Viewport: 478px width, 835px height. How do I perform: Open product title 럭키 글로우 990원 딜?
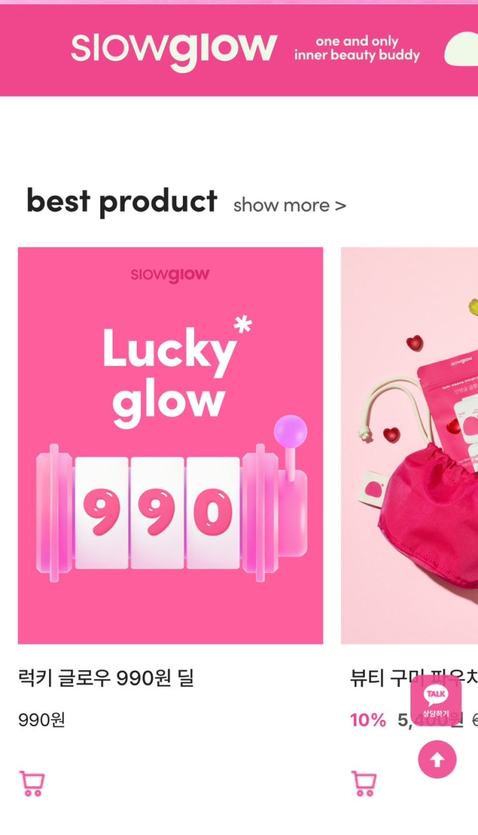click(106, 678)
